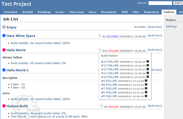Click Build Now for Have White Space

click(x=155, y=35)
